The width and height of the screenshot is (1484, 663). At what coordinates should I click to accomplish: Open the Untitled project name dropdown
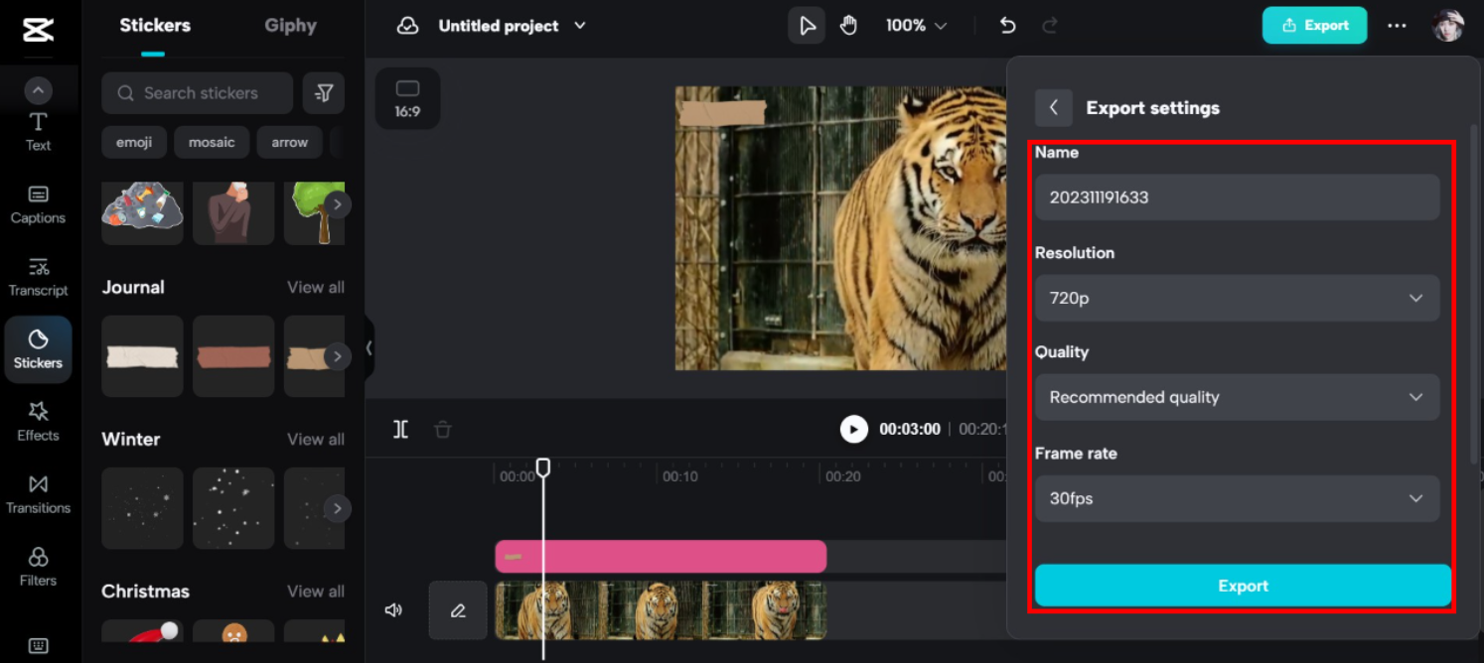click(513, 26)
